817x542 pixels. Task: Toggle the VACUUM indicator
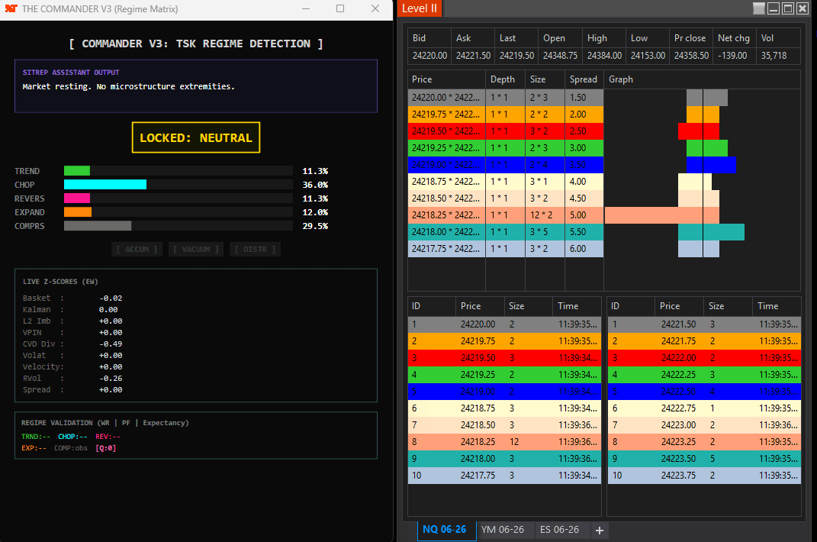[196, 250]
